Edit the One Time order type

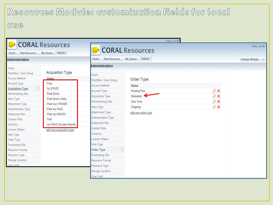[214, 101]
